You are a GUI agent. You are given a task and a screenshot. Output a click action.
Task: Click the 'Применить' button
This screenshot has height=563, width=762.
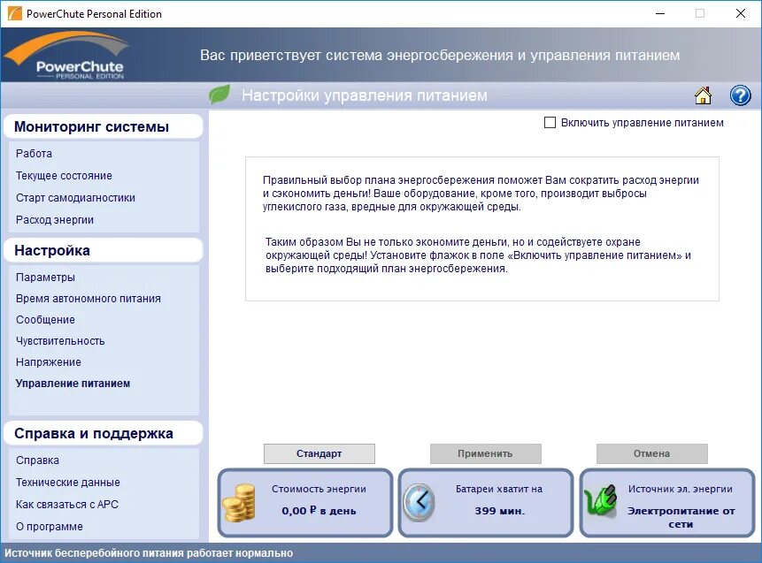tap(486, 453)
